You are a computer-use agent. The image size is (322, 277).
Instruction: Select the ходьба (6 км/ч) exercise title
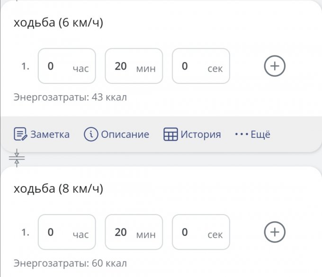click(58, 22)
